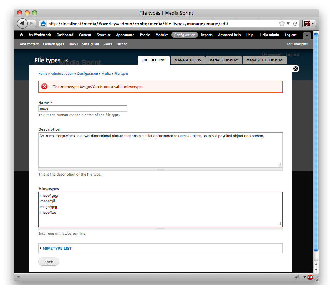The height and width of the screenshot is (285, 333).
Task: Open the Content admin menu
Action: click(x=85, y=35)
